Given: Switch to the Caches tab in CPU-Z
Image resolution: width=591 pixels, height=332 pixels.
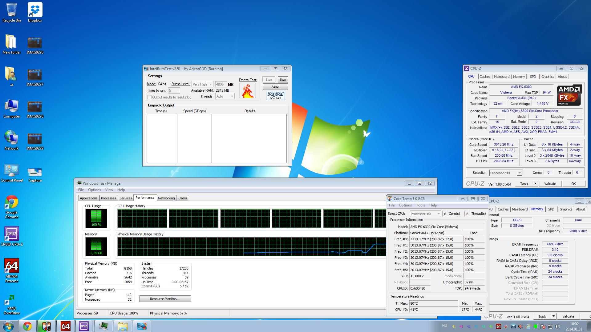Looking at the screenshot, I should click(485, 77).
